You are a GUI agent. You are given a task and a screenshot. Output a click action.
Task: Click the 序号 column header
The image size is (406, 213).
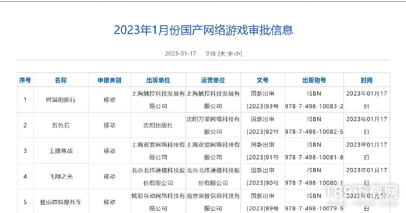(x=25, y=80)
